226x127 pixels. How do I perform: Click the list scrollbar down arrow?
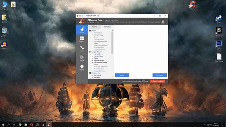[112, 77]
